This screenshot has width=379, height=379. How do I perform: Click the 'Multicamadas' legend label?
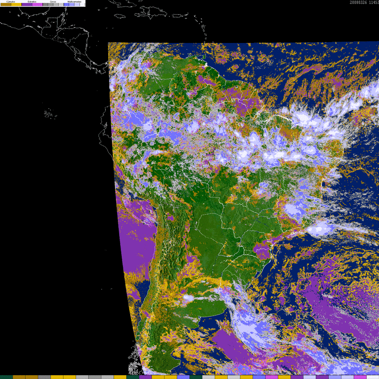75,2
